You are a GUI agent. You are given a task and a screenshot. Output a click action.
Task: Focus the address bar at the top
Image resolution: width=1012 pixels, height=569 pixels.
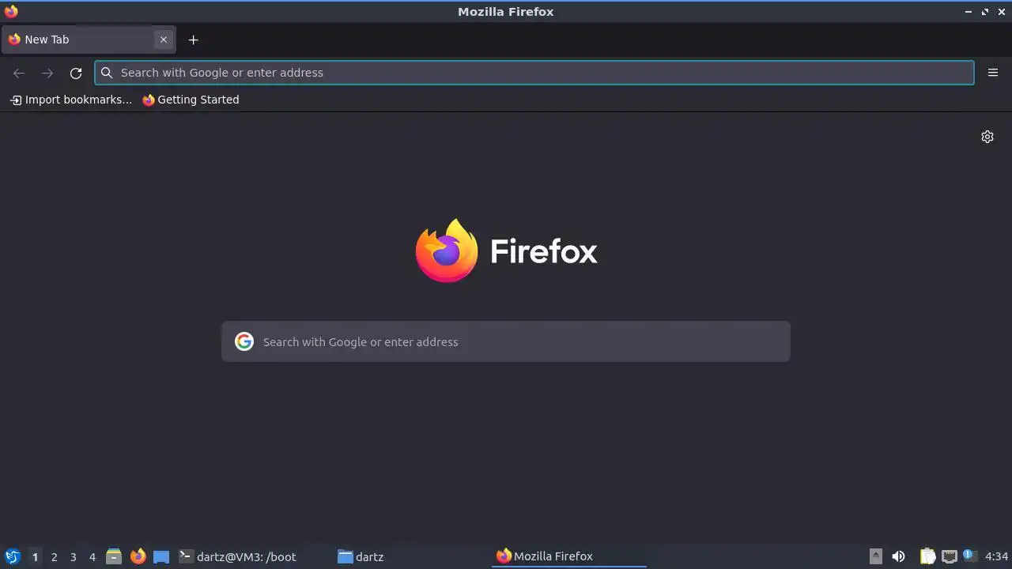click(534, 73)
